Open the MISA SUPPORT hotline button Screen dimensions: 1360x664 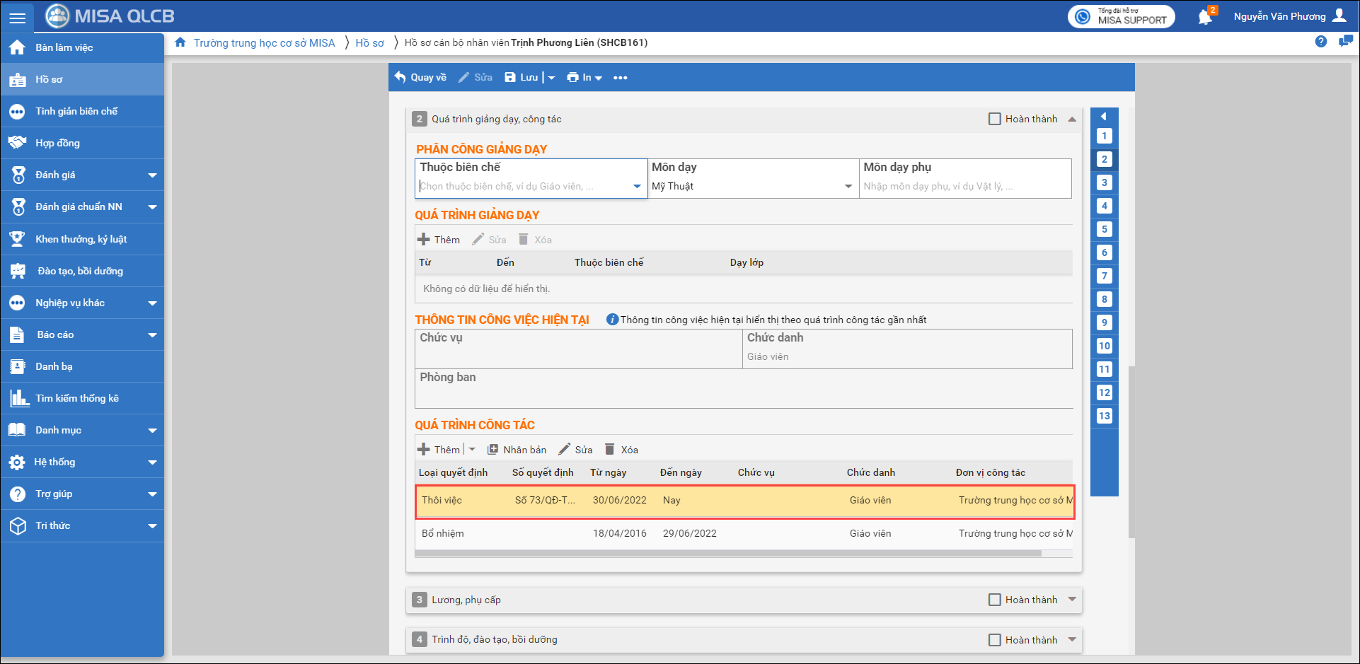1121,16
